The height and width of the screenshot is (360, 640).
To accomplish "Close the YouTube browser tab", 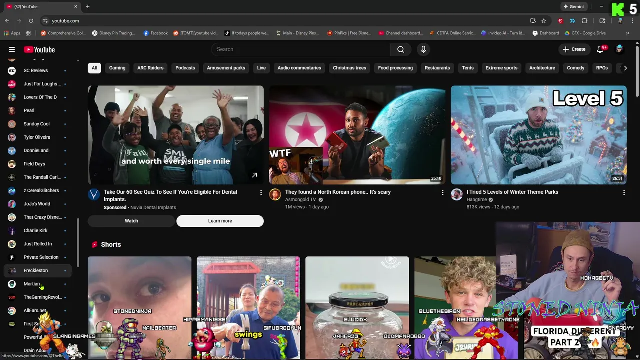I will tap(76, 7).
